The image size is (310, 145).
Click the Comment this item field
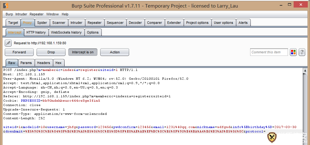click(269, 52)
